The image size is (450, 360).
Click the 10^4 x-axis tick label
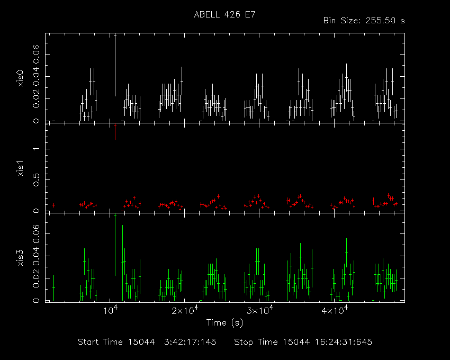coord(110,310)
